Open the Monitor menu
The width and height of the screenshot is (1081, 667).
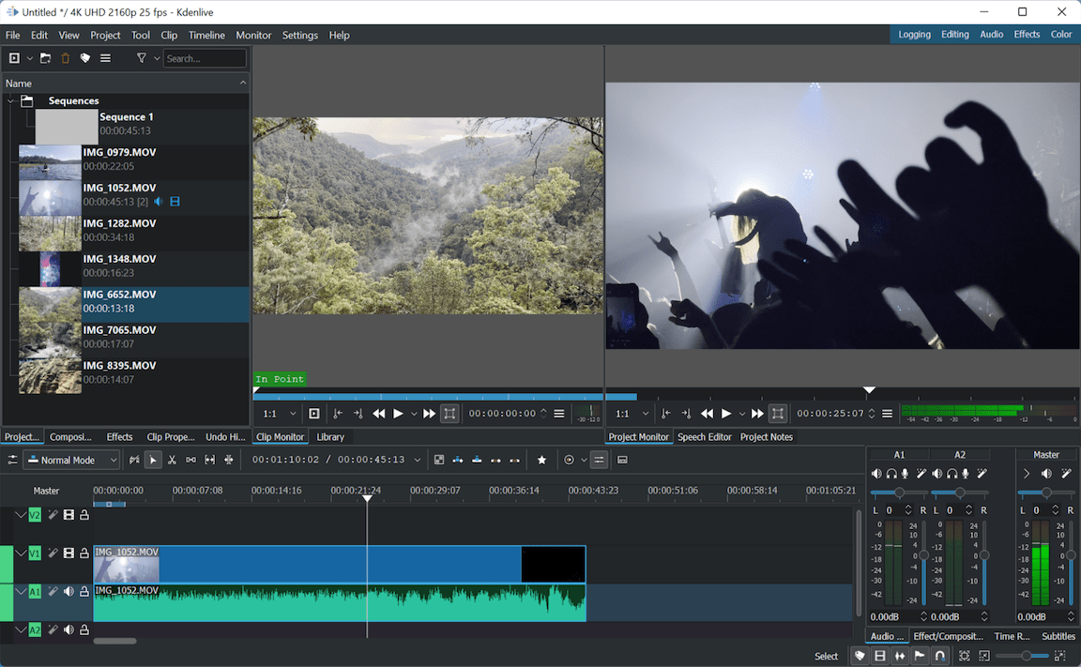coord(253,35)
